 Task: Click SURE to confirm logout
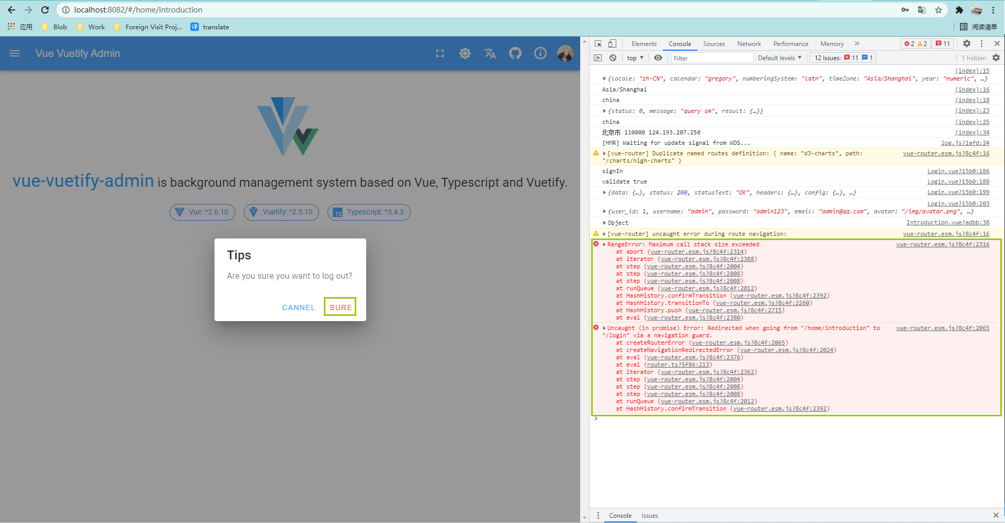[x=340, y=307]
